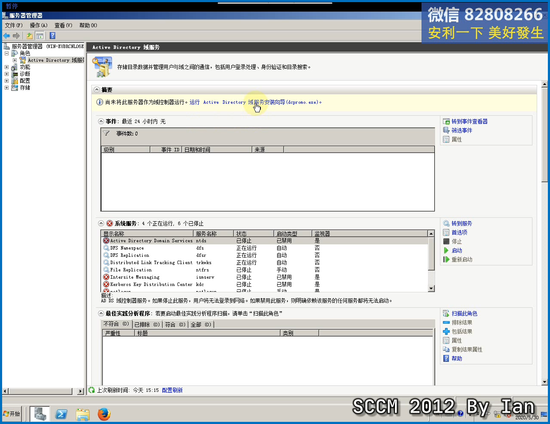The height and width of the screenshot is (424, 550).
Task: Click the 帮助 question mark icon
Action: (446, 358)
